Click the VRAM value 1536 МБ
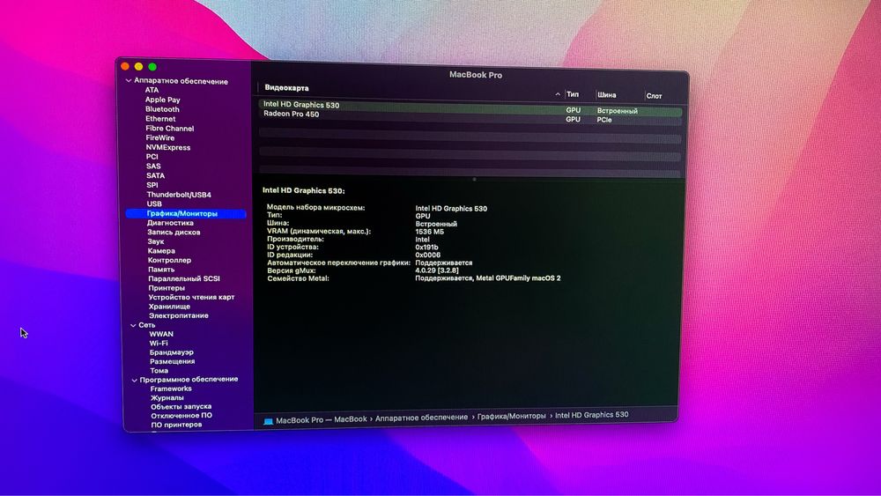This screenshot has height=496, width=881. click(x=429, y=232)
